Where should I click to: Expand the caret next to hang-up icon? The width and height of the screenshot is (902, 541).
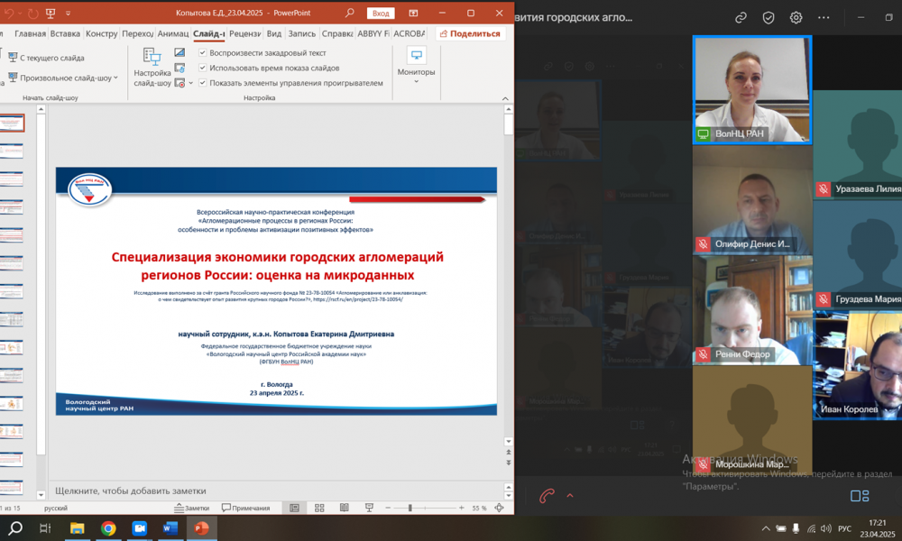coord(570,495)
